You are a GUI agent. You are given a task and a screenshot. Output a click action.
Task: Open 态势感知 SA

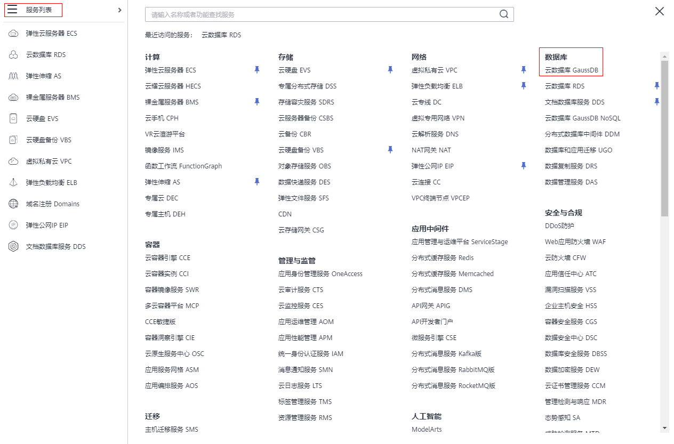pyautogui.click(x=563, y=417)
